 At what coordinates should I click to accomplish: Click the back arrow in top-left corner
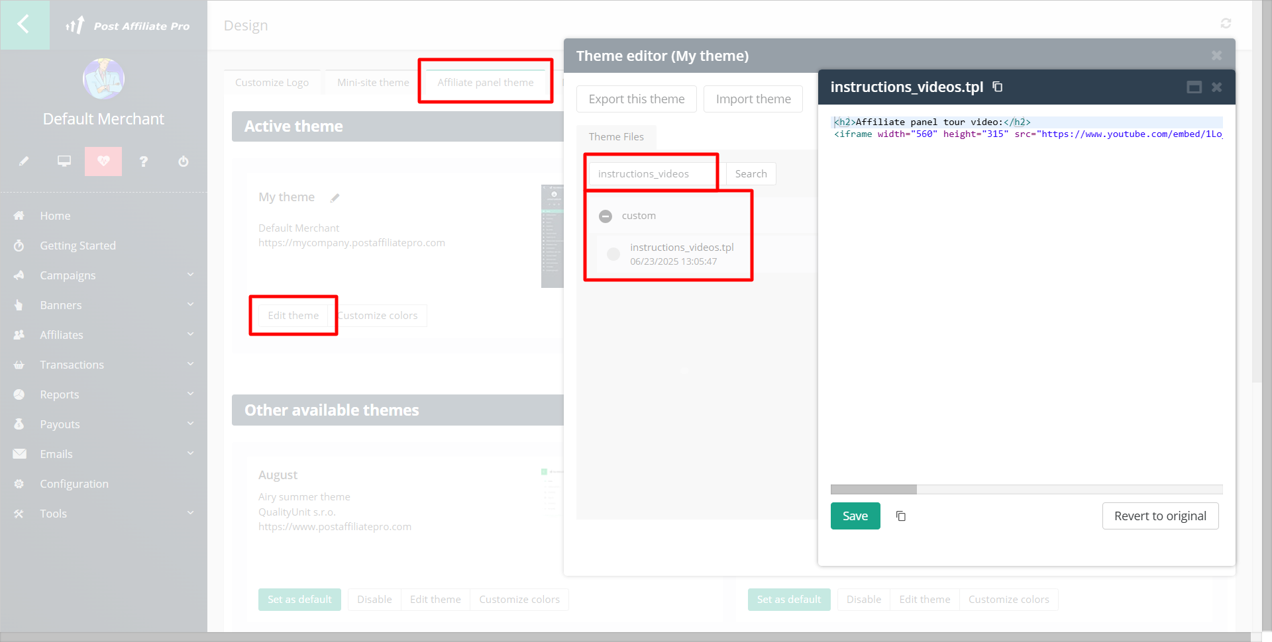tap(25, 25)
